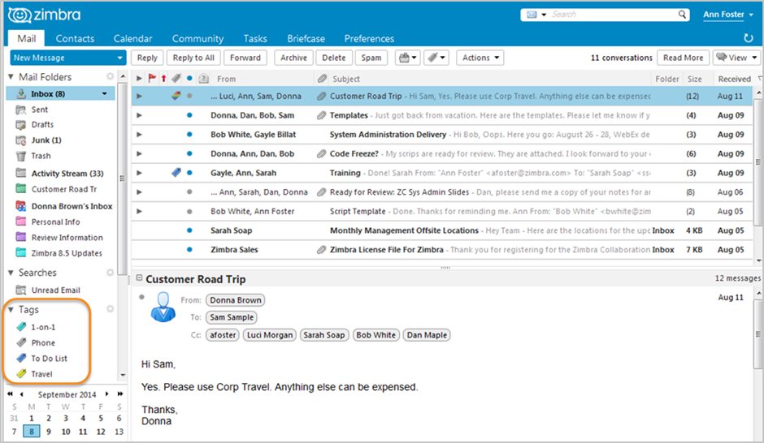This screenshot has height=443, width=764.
Task: Select the Travel tag
Action: point(41,374)
